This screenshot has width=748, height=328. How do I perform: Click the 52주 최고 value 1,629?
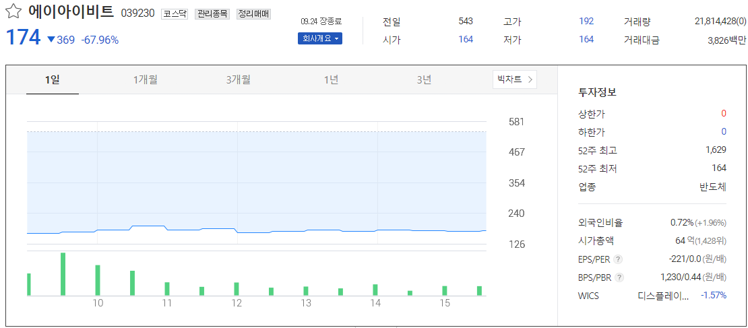click(716, 150)
